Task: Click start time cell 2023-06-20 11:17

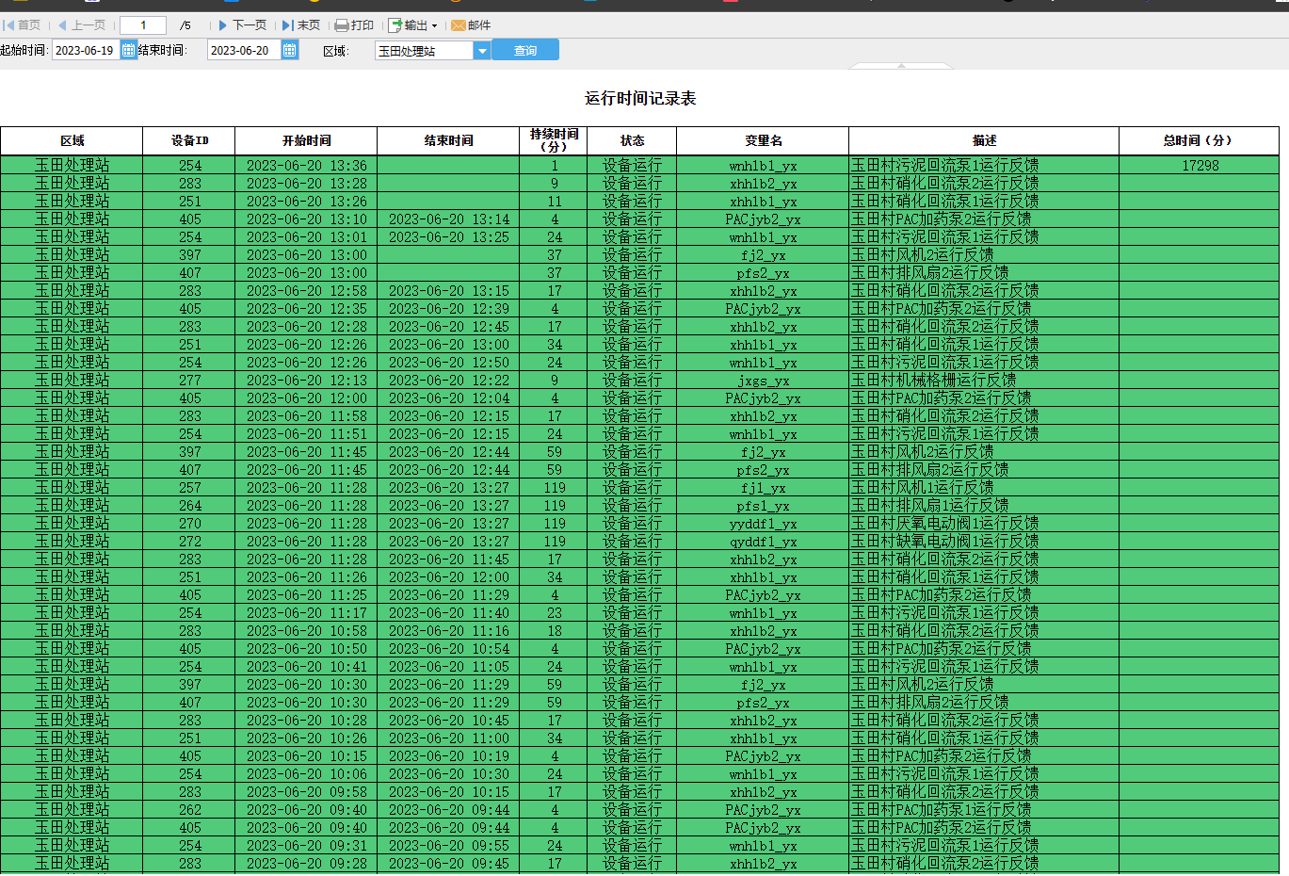Action: (307, 613)
